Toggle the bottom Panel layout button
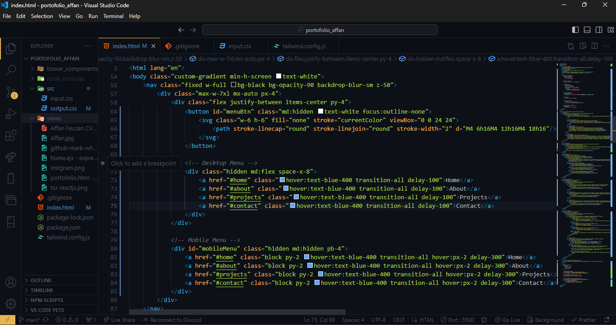This screenshot has width=616, height=325. (x=587, y=30)
